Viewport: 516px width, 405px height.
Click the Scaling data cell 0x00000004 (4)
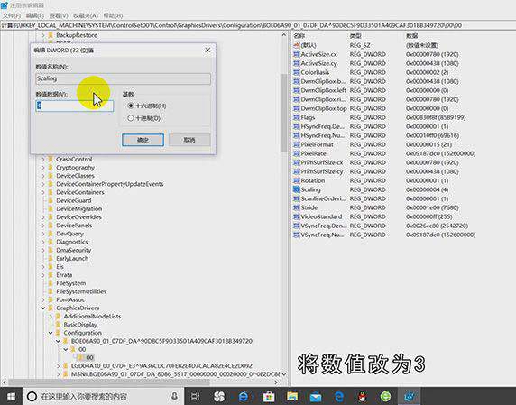(428, 189)
